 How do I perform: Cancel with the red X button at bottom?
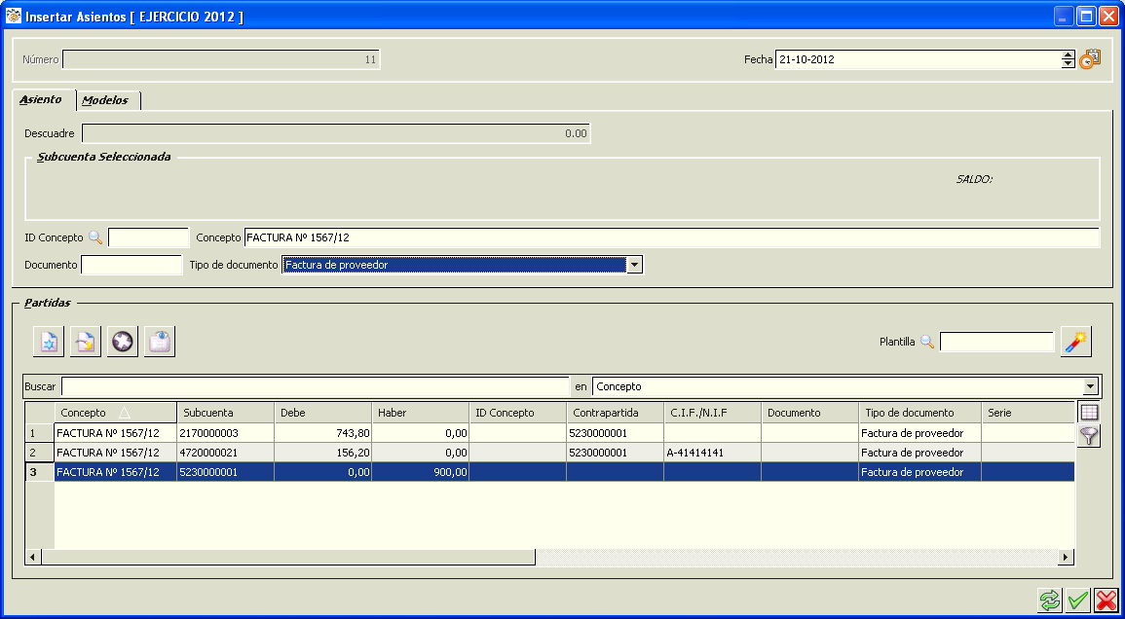1106,600
